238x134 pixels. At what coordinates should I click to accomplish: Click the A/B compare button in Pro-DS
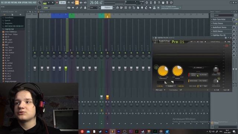198,42
